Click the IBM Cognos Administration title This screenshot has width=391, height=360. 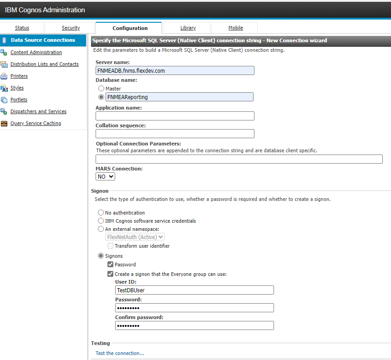pos(45,10)
